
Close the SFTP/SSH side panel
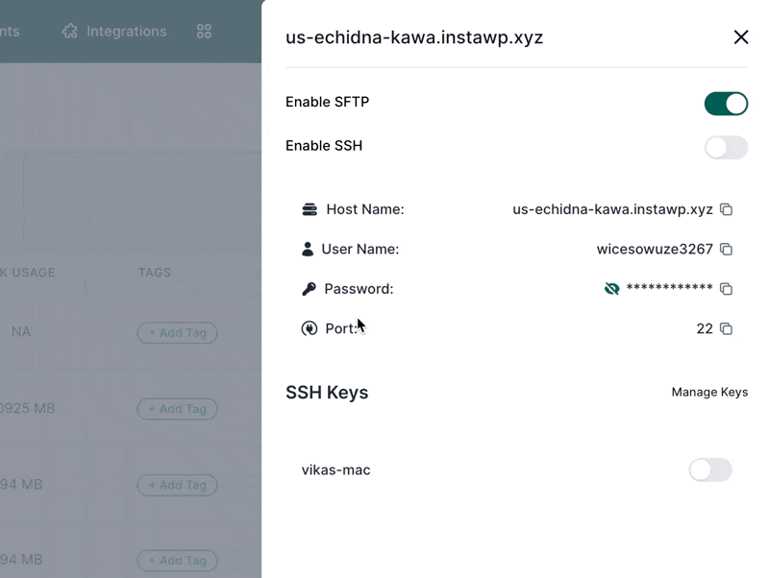pyautogui.click(x=741, y=37)
